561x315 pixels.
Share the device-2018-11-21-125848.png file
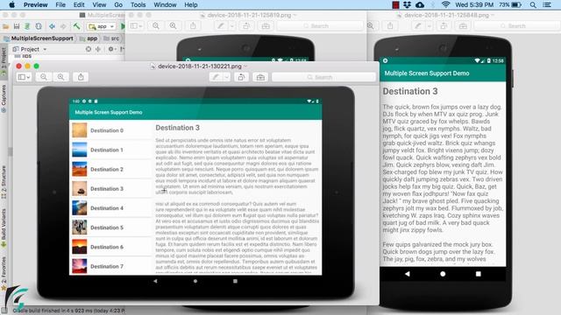390,26
